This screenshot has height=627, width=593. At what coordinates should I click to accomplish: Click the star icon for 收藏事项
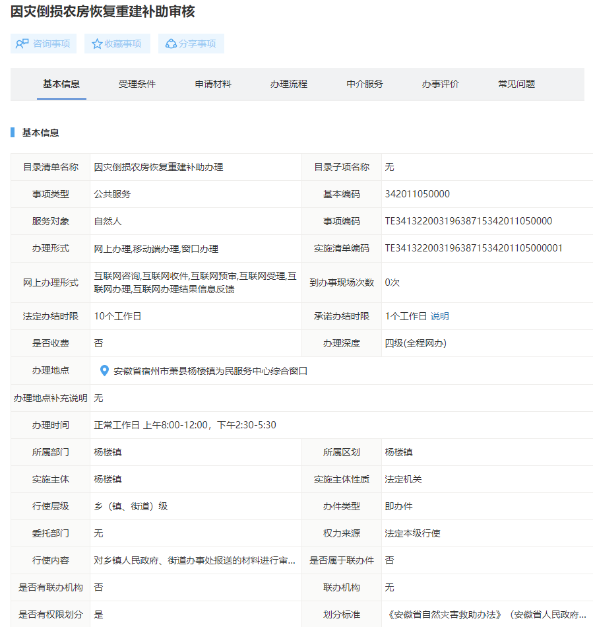point(97,44)
